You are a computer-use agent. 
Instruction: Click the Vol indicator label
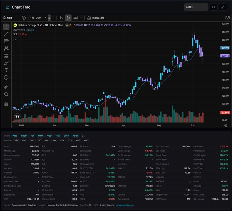coord(15,34)
